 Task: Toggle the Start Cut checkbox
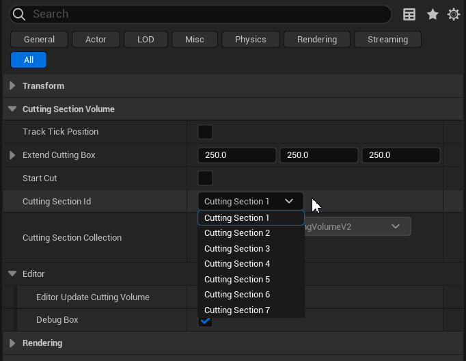[x=205, y=178]
